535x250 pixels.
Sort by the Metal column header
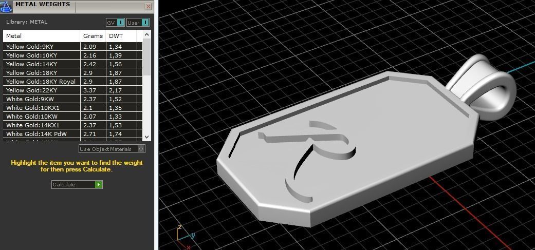pyautogui.click(x=42, y=36)
